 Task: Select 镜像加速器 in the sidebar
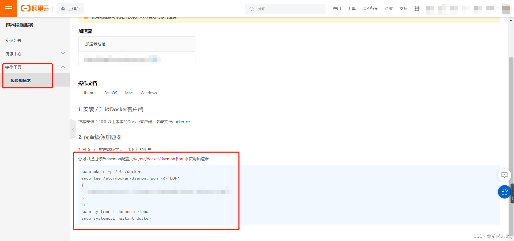point(35,80)
